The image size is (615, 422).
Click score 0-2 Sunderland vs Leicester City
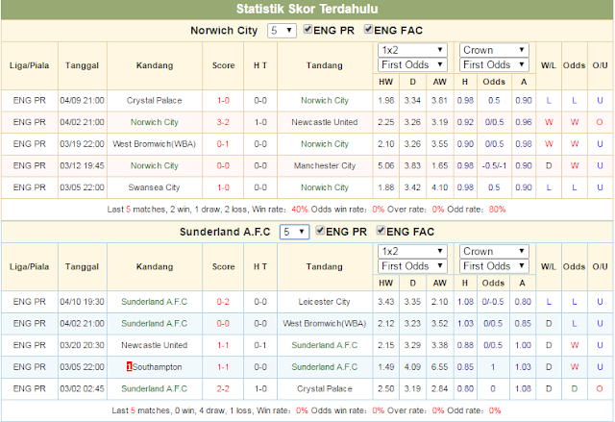click(223, 302)
